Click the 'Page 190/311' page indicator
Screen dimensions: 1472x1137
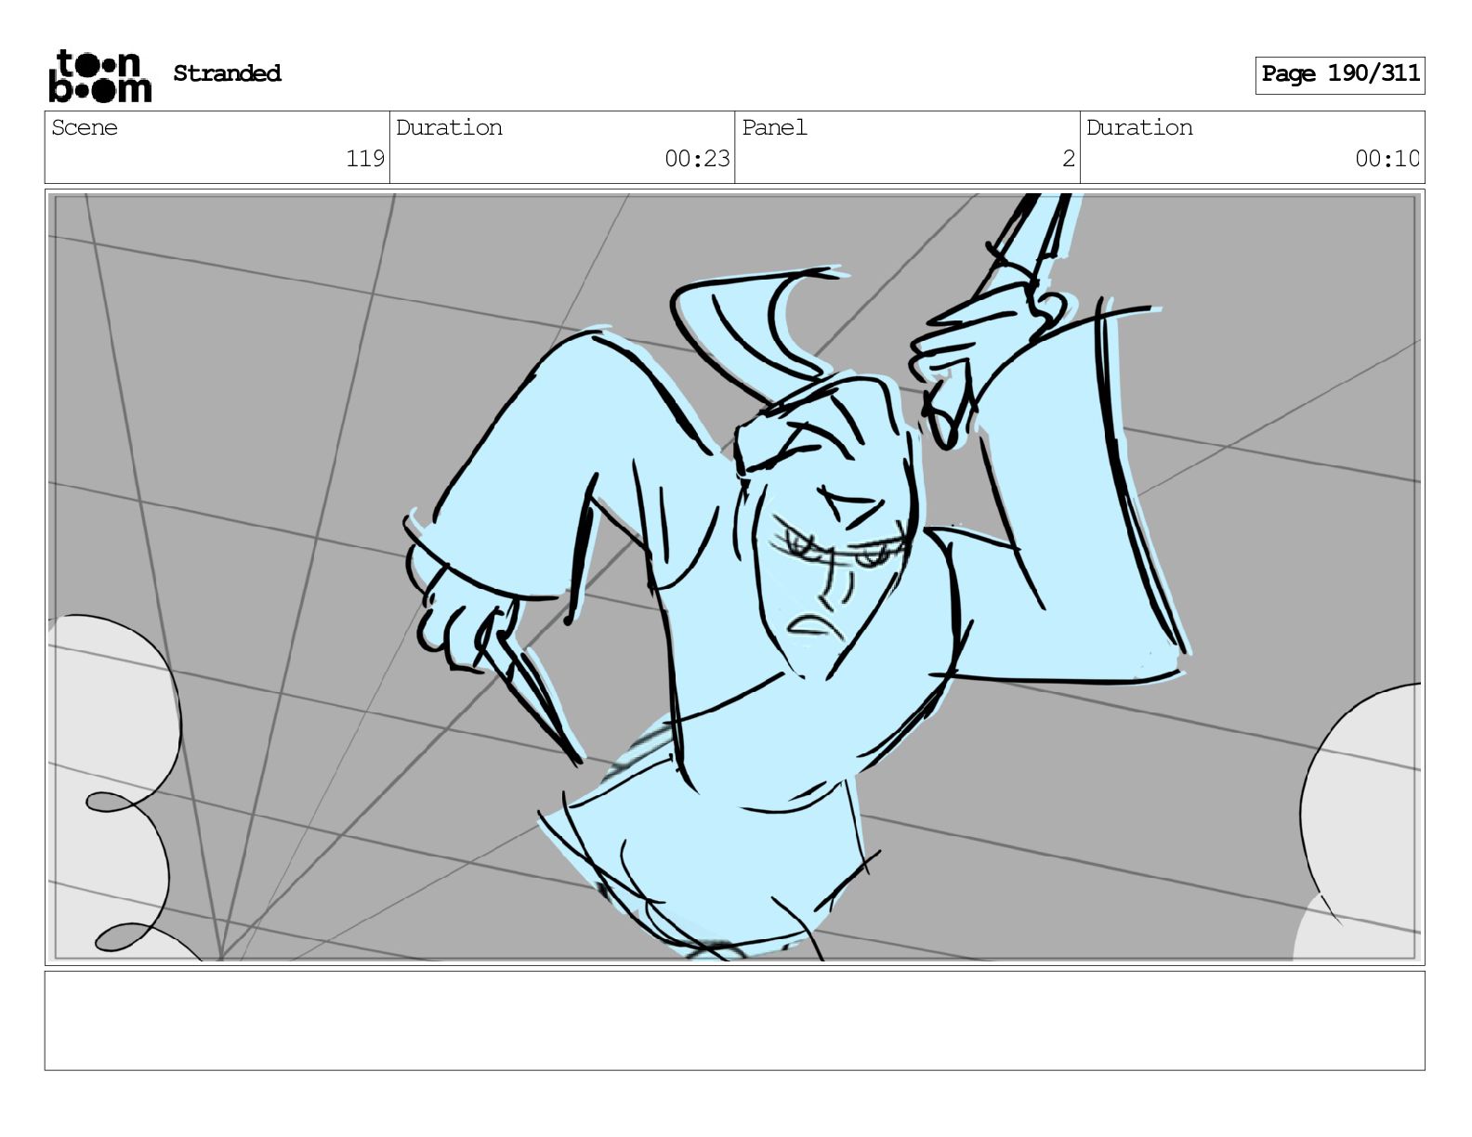tap(1339, 74)
